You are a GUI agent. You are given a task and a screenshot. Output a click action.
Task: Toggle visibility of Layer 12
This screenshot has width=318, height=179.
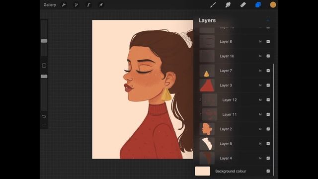268,100
